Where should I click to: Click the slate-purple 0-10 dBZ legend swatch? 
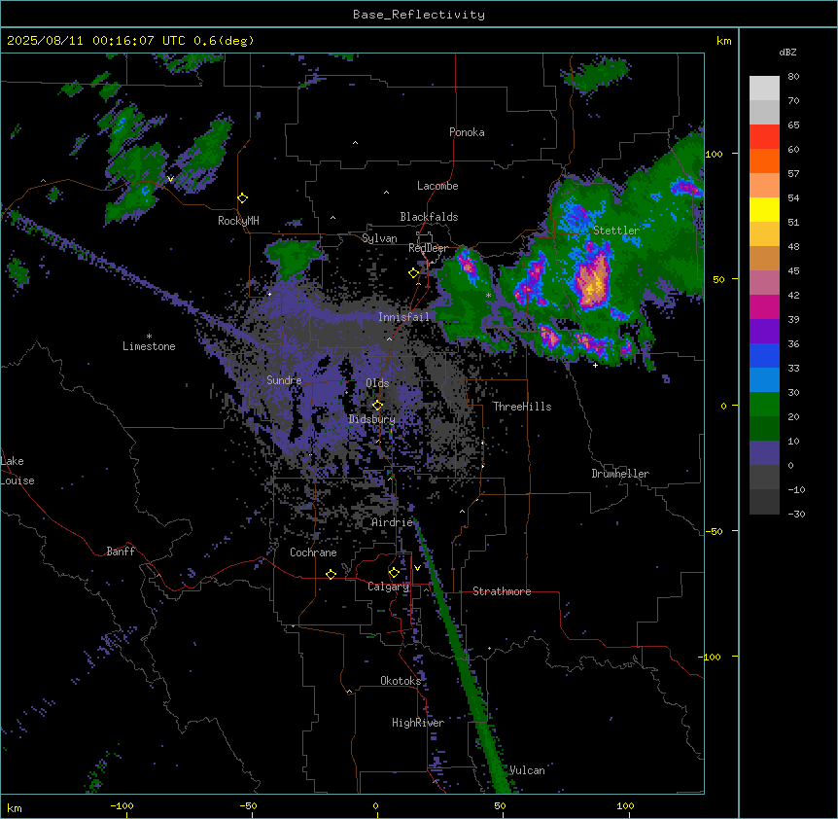[764, 453]
